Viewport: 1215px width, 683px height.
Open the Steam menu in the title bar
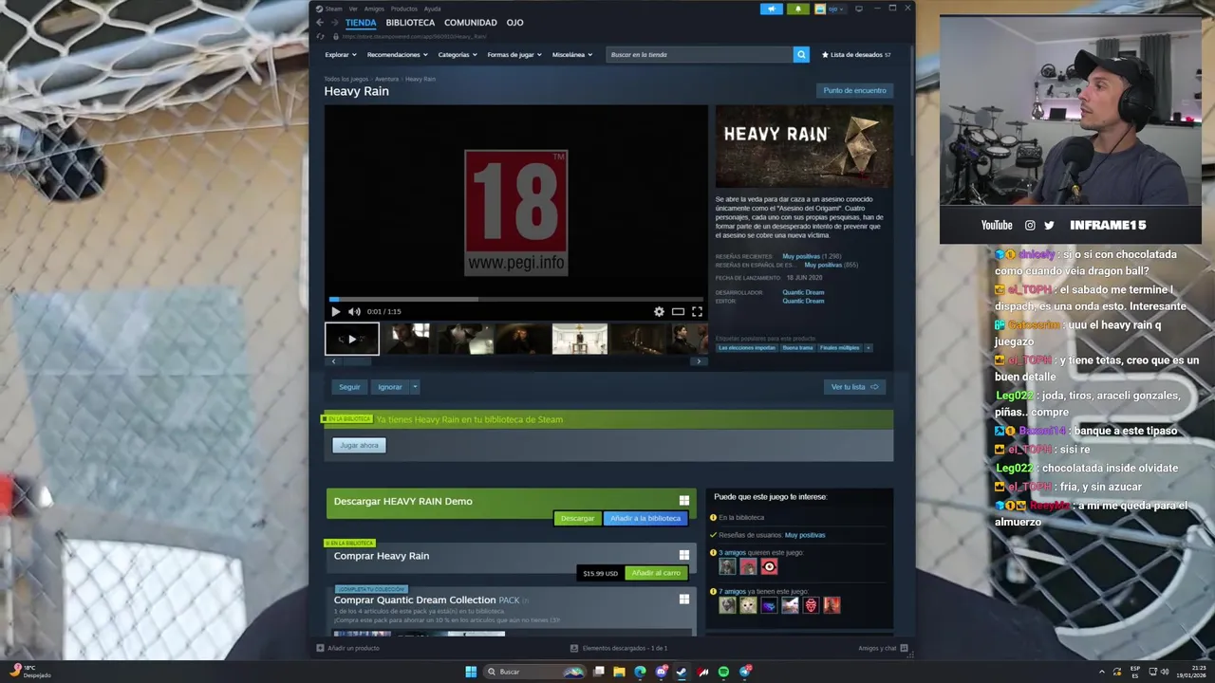pos(333,9)
